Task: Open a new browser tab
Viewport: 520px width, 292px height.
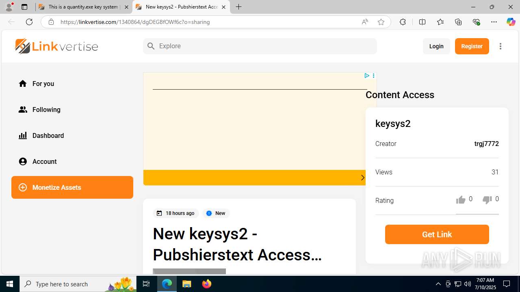Action: tap(239, 7)
